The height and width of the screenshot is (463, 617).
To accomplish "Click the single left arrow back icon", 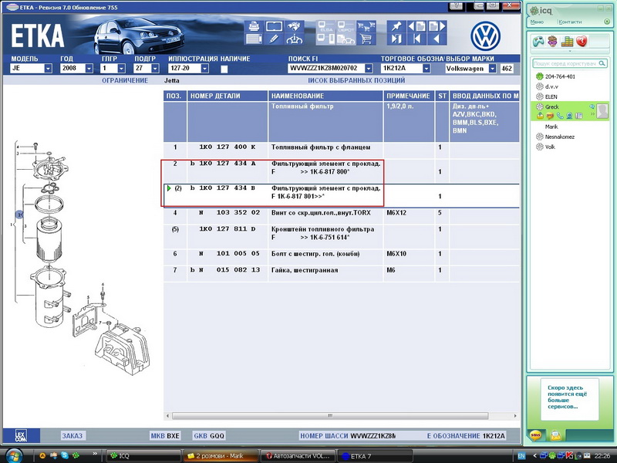I will [x=437, y=39].
